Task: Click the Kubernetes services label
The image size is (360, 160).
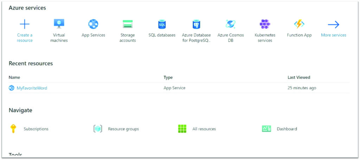Action: 265,38
